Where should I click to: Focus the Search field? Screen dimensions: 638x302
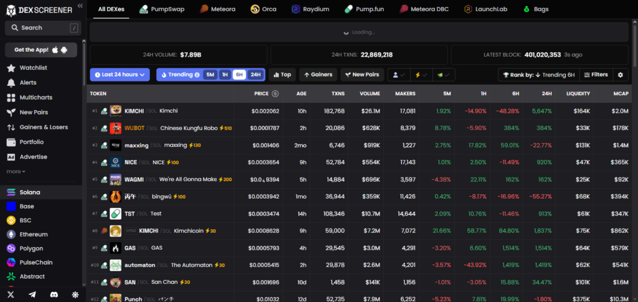pyautogui.click(x=43, y=28)
